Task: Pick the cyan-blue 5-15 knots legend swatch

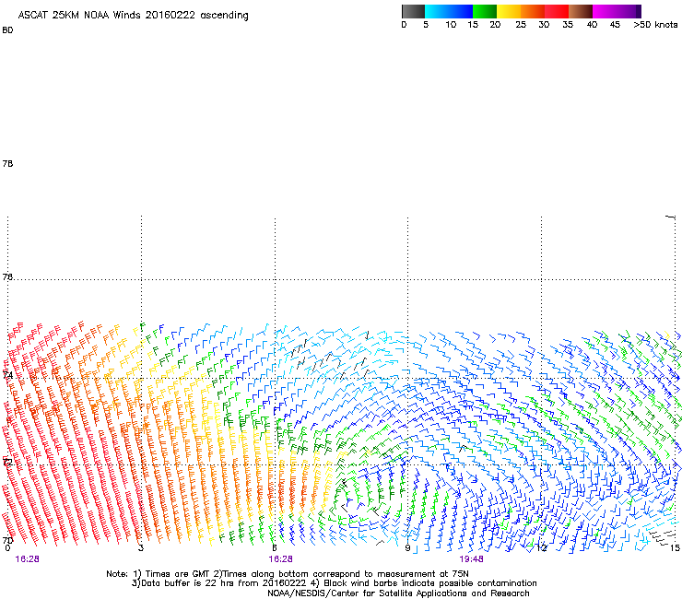Action: 449,11
